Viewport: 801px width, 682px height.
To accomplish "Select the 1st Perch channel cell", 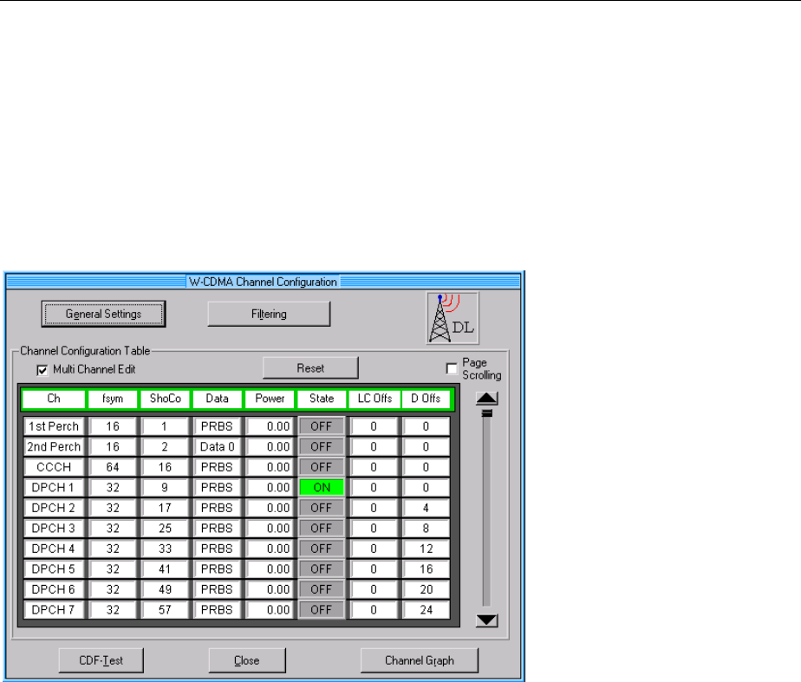I will pyautogui.click(x=54, y=426).
